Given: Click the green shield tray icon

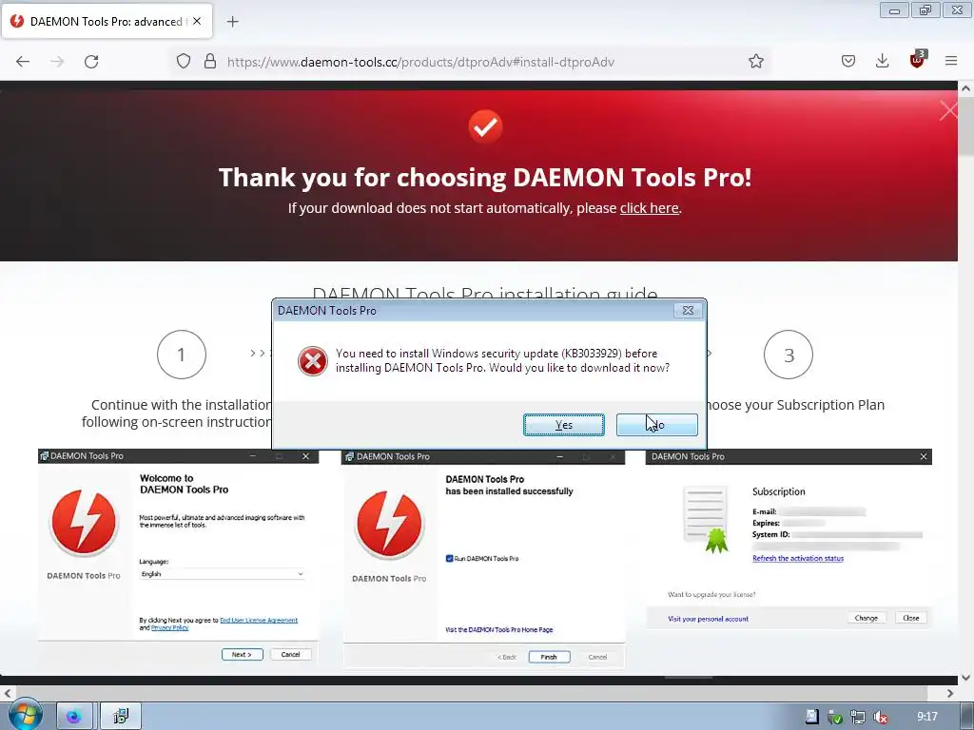Looking at the screenshot, I should click(x=835, y=718).
